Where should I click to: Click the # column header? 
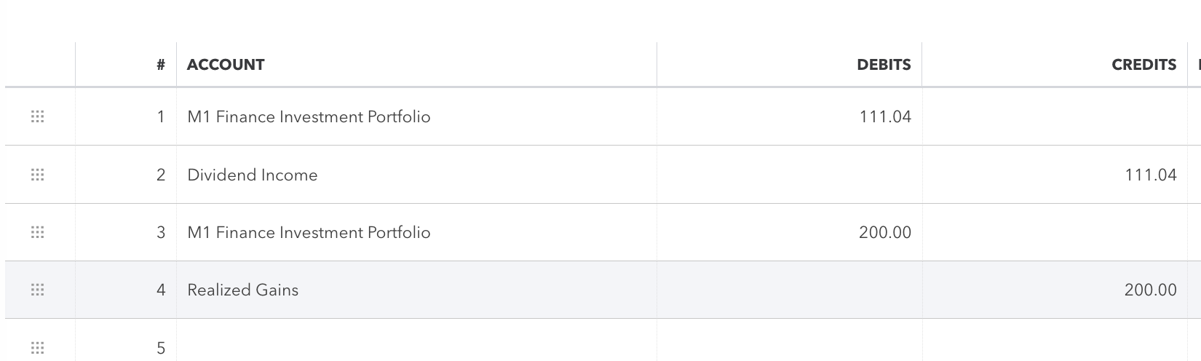click(x=161, y=65)
